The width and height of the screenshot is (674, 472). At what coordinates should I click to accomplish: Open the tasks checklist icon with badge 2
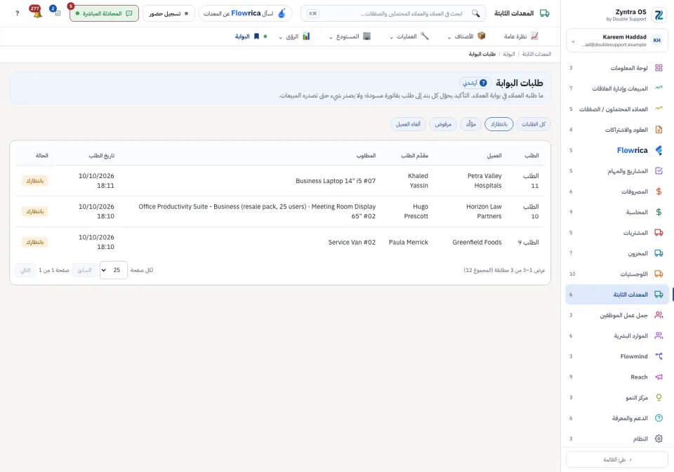coord(56,12)
